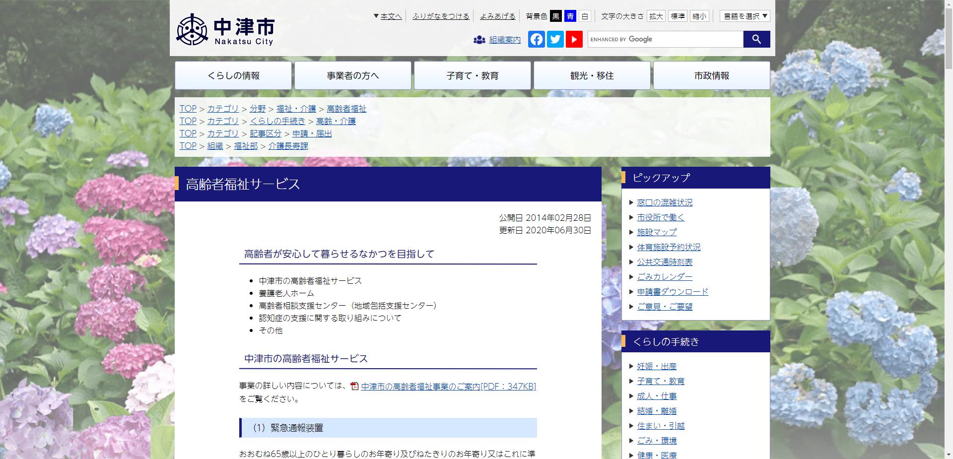
Task: Open the くらしの情報 navigation tab
Action: coord(233,75)
